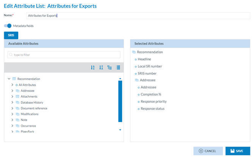Toggle the Metadata fields switch

point(8,26)
